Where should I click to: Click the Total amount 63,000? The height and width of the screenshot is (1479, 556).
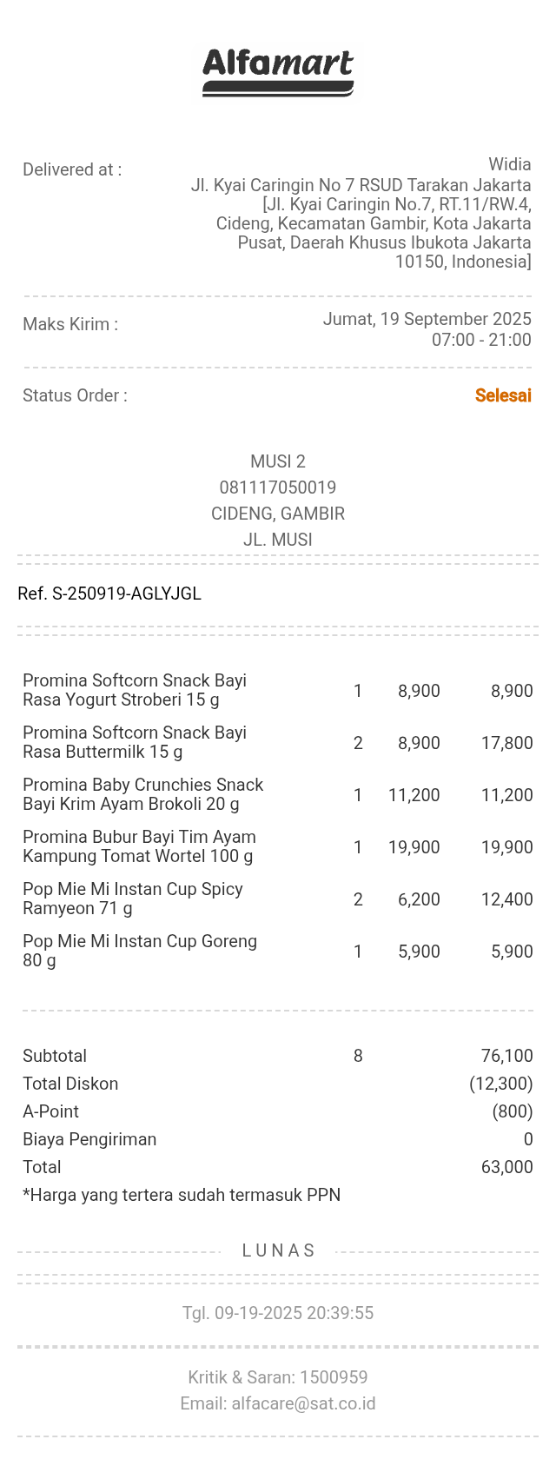506,1167
